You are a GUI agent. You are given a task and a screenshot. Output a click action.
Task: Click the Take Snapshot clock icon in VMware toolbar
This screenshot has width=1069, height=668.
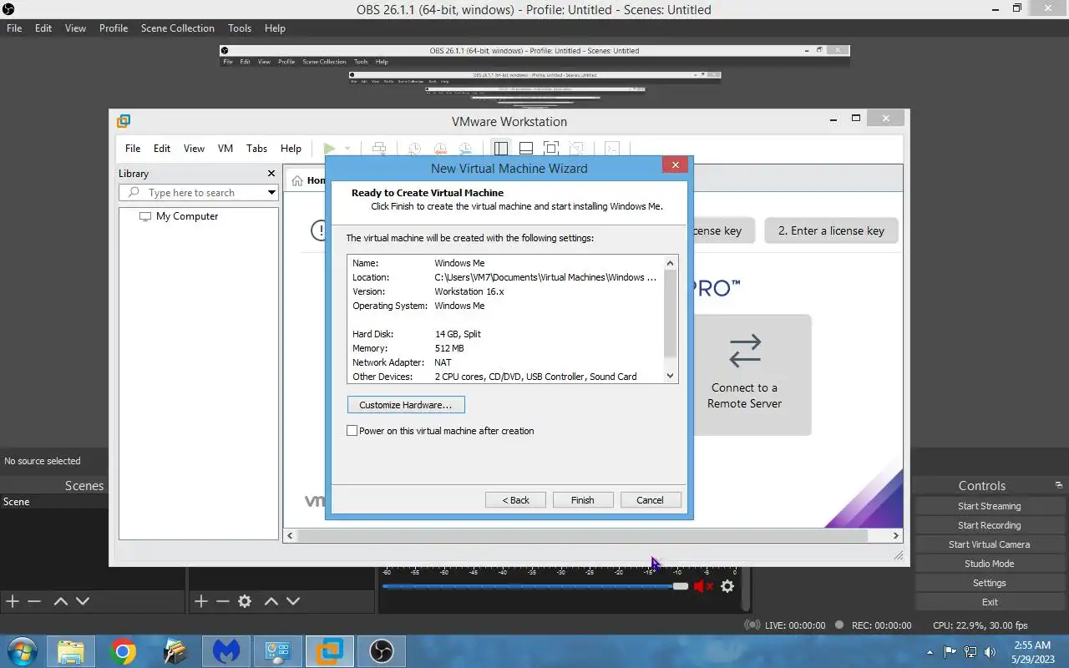tap(414, 149)
